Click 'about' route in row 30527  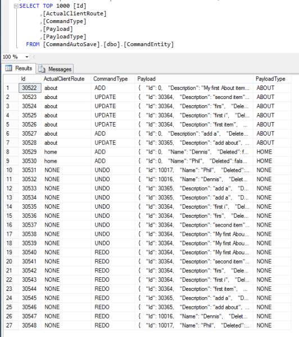click(x=66, y=134)
